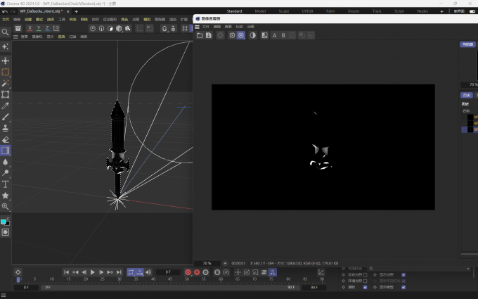Toggle the half-circle contrast filter icon in Picture Viewer

point(253,35)
